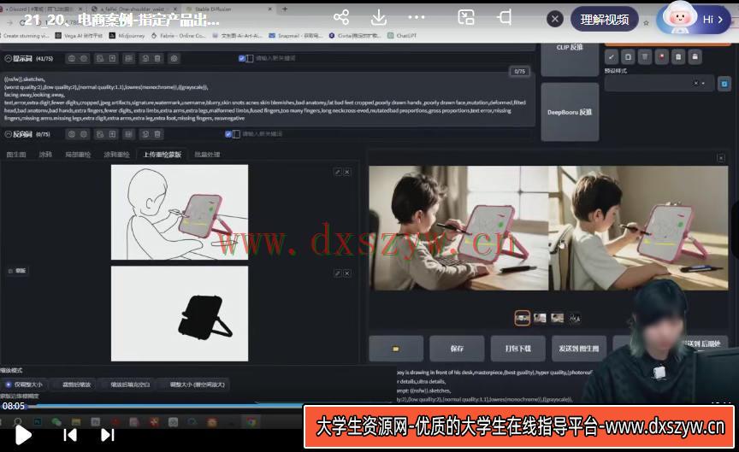Click the copy icon in 反向词 toolbar
The image size is (739, 452).
[145, 134]
